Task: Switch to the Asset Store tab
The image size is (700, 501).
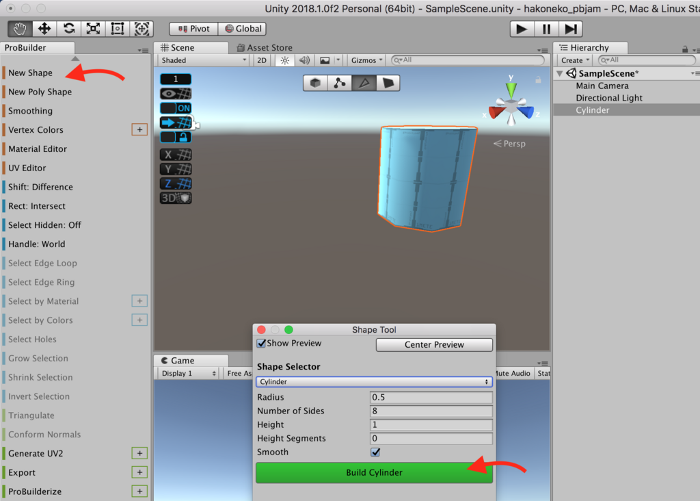Action: click(265, 47)
